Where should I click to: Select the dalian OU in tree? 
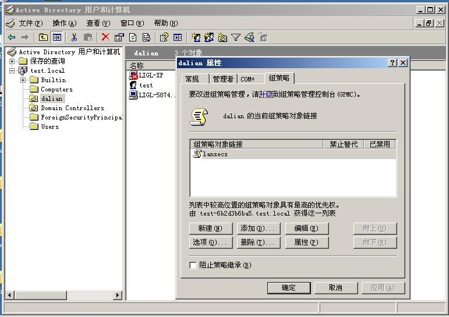52,98
